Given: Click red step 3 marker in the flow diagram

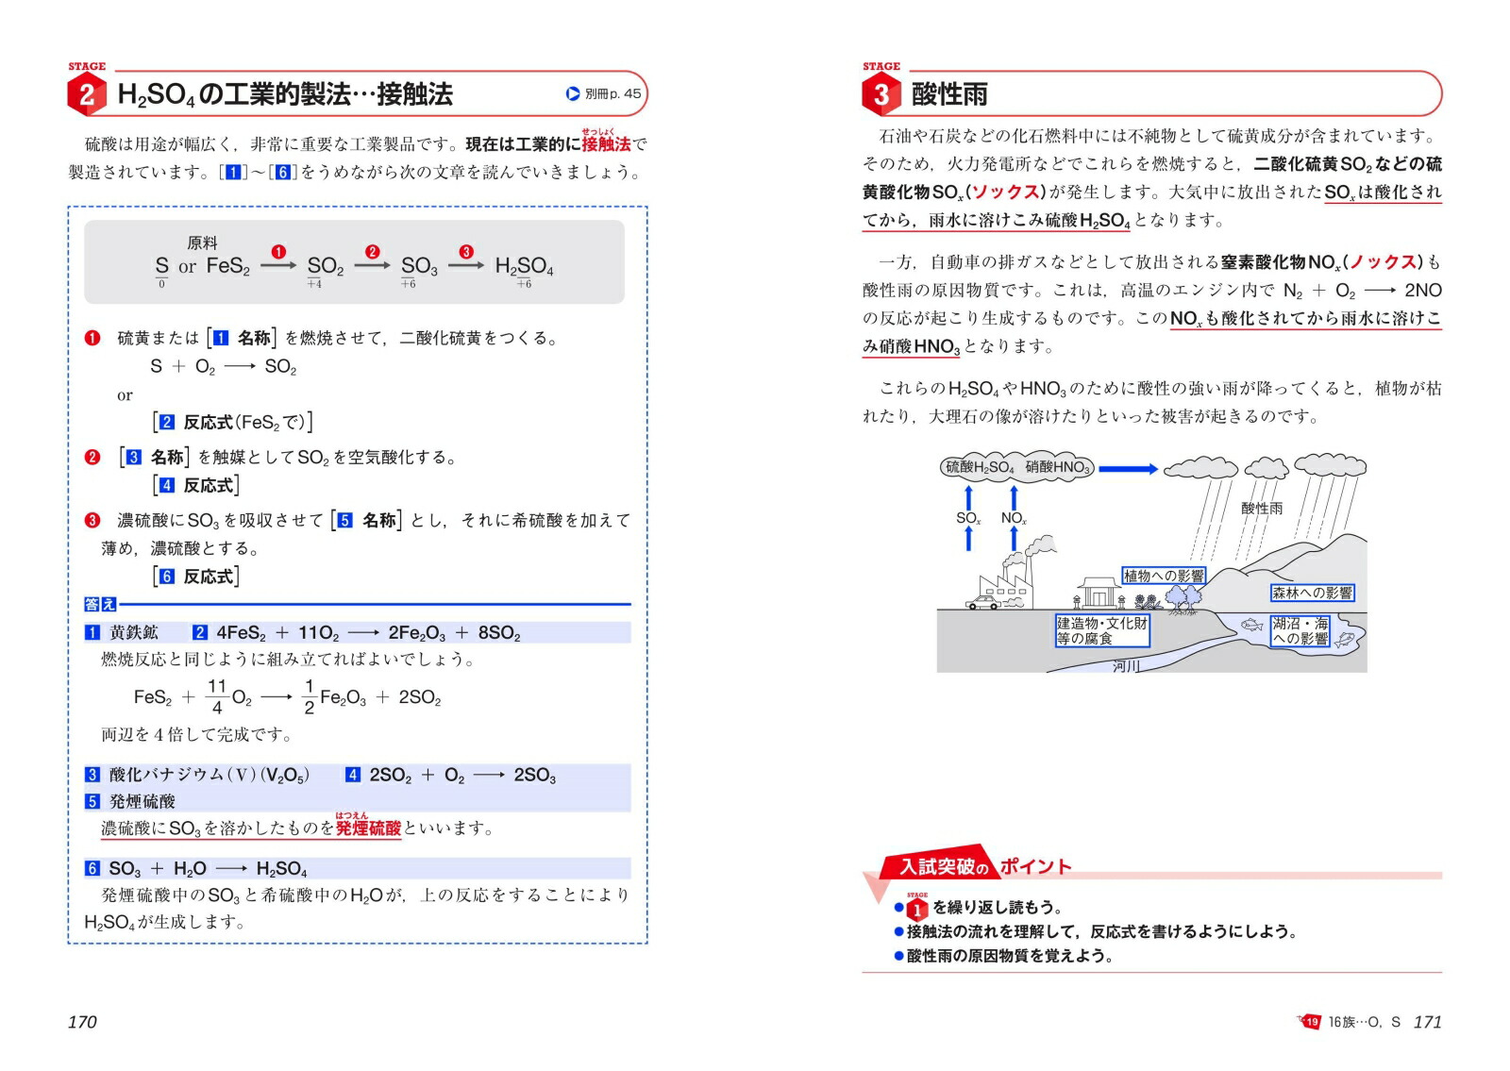Looking at the screenshot, I should click(x=466, y=251).
